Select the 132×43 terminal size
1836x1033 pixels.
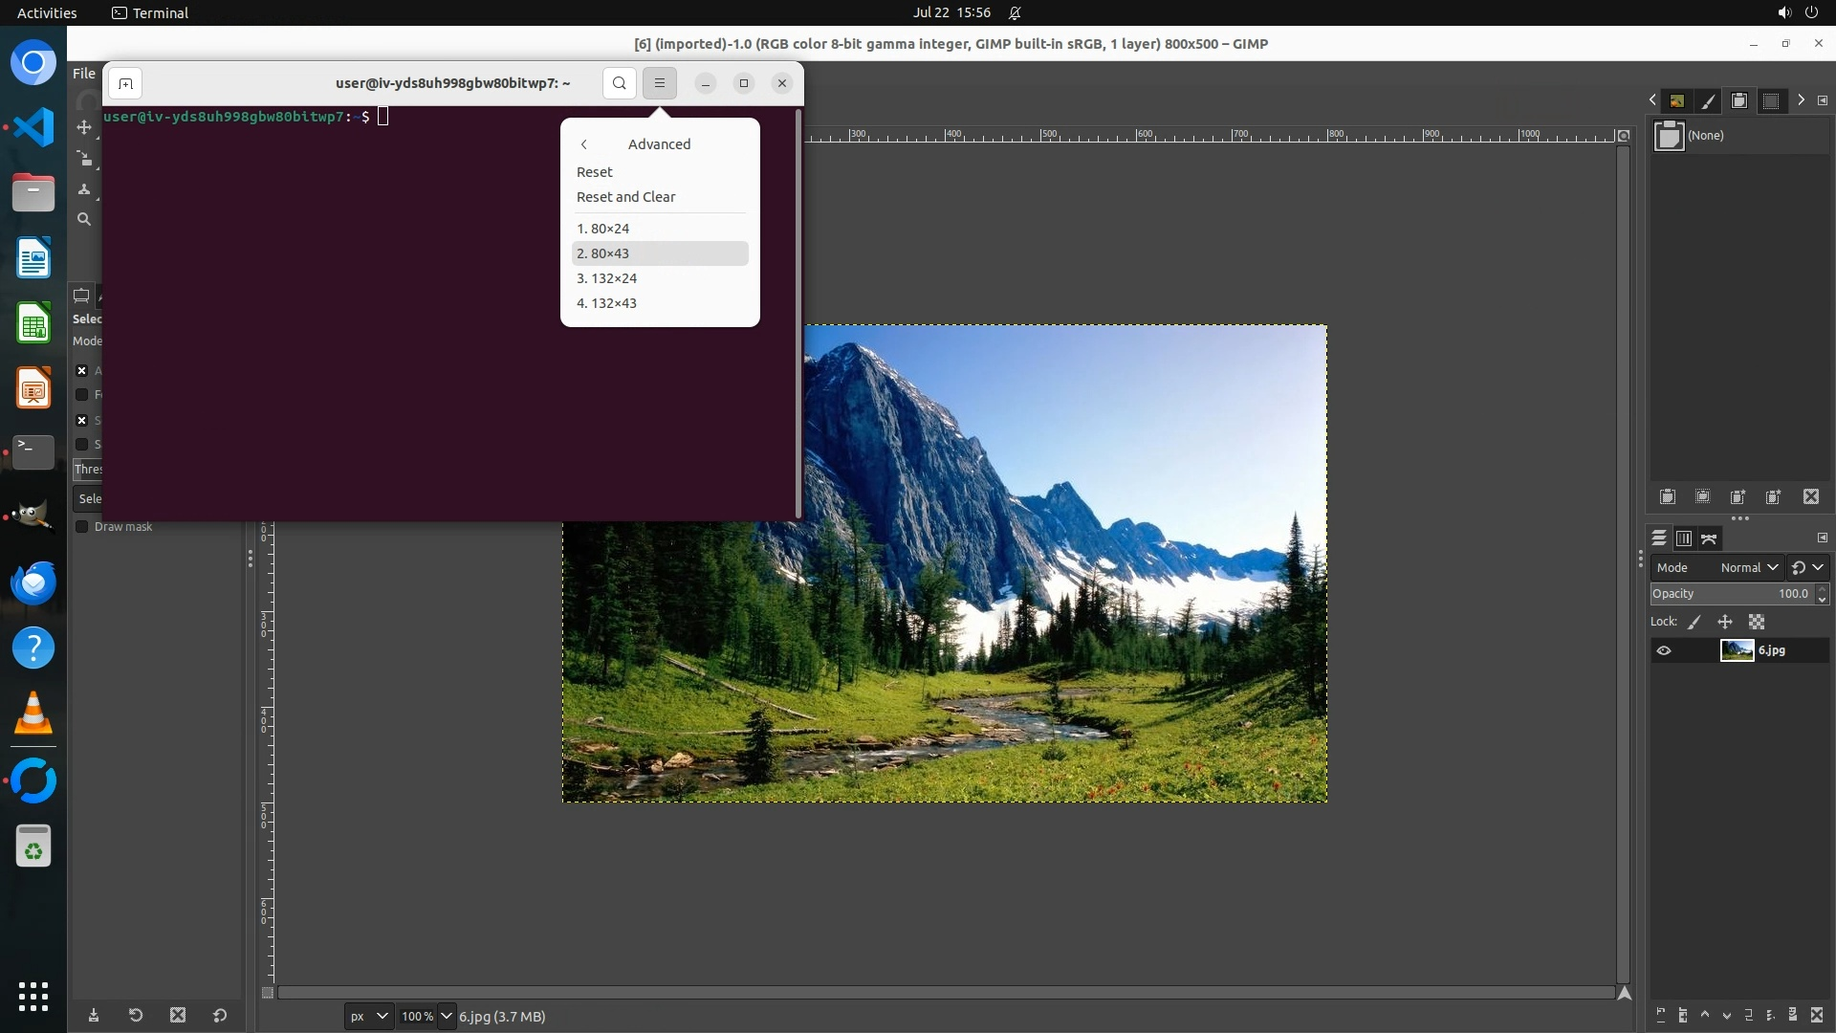606,303
